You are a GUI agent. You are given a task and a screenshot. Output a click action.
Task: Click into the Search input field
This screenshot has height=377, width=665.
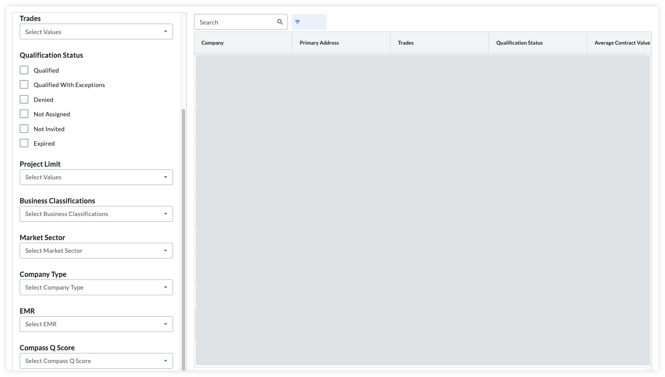coord(236,22)
